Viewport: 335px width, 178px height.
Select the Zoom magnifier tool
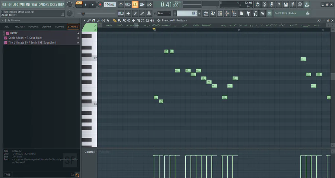pyautogui.click(x=147, y=20)
